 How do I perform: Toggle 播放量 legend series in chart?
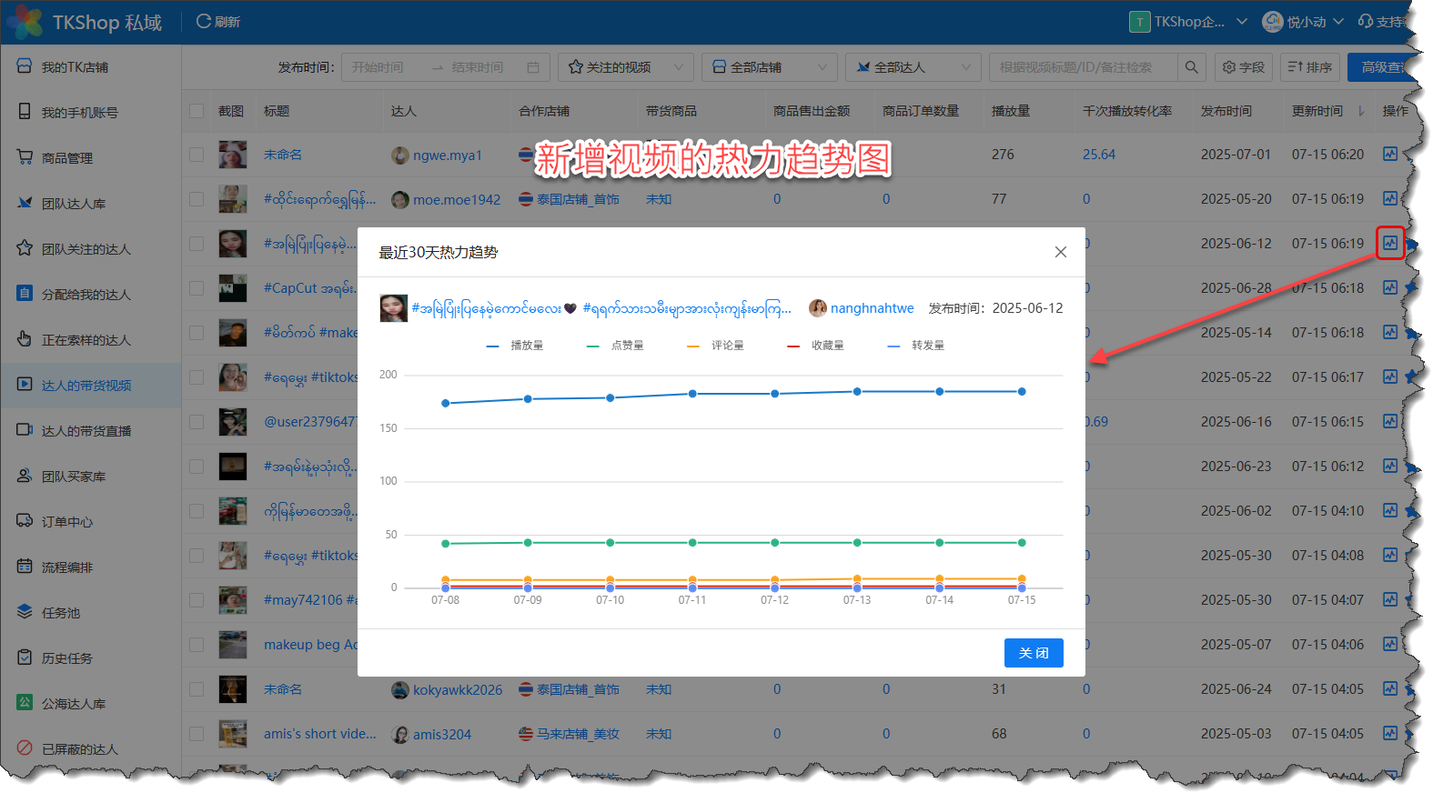tap(515, 346)
